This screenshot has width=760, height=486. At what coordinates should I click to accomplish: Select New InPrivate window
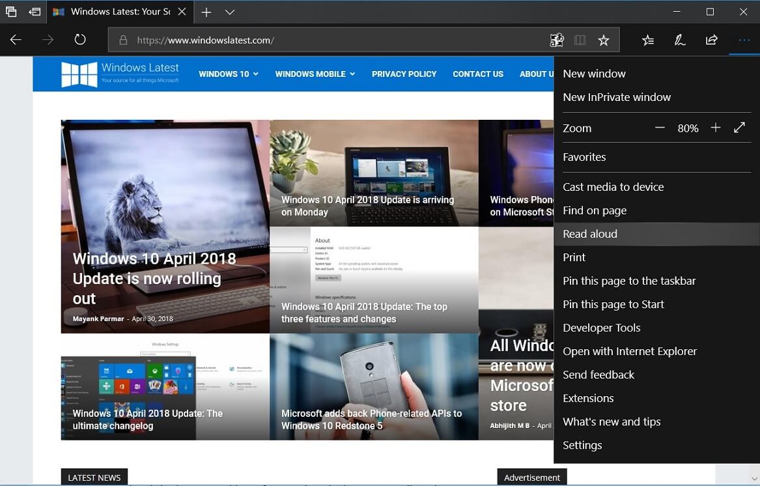tap(656, 97)
